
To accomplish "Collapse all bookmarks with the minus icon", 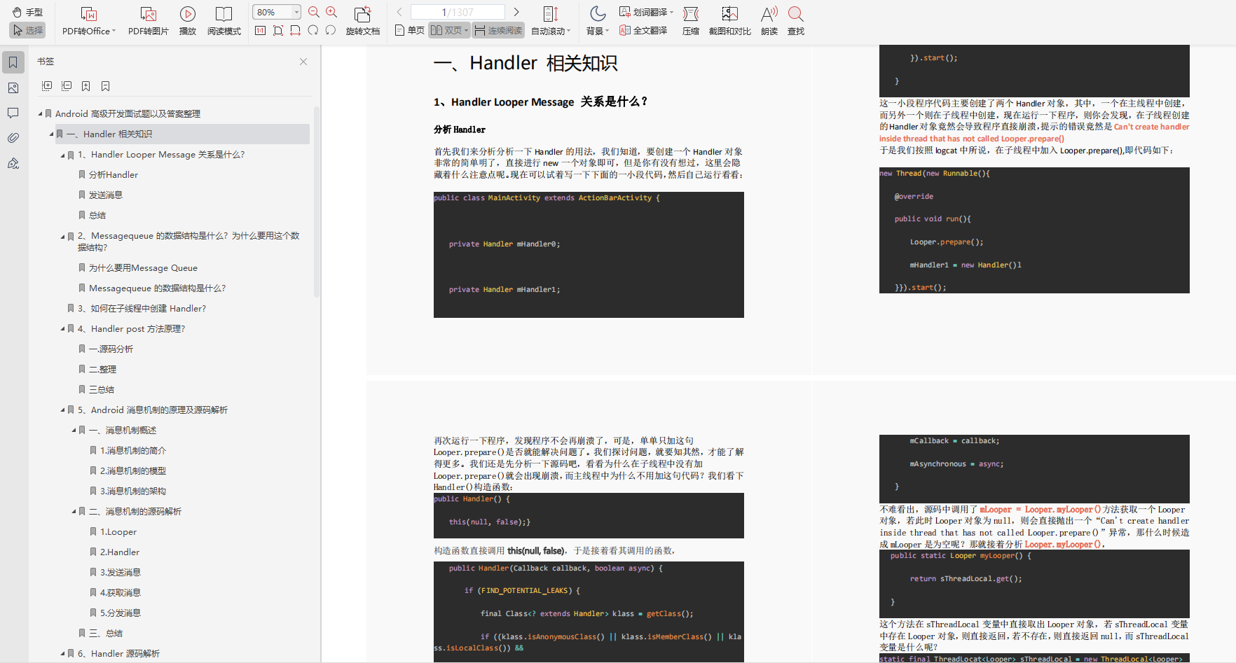I will click(x=67, y=86).
